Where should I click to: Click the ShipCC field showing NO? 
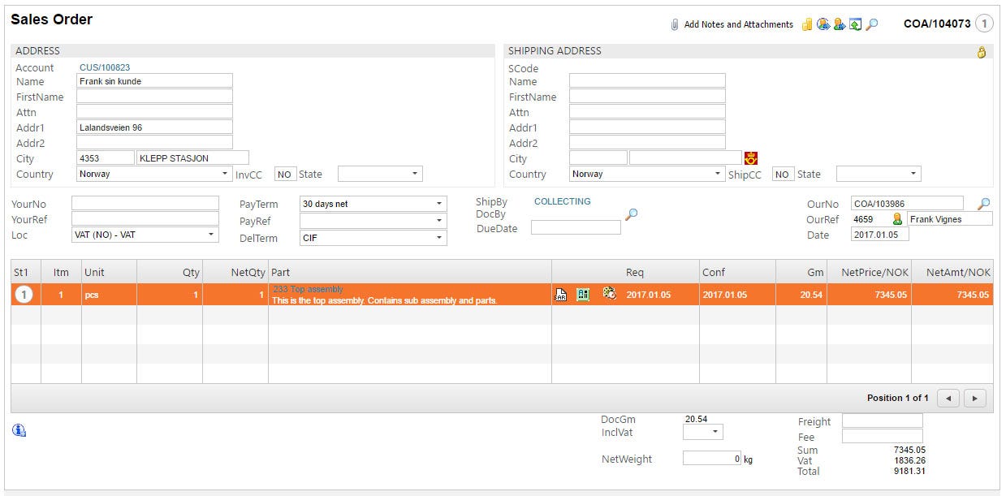point(783,175)
